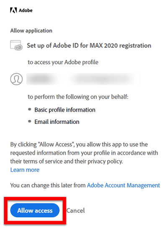The width and height of the screenshot is (163, 235).
Task: Open the Adobe Account Management link
Action: click(124, 185)
